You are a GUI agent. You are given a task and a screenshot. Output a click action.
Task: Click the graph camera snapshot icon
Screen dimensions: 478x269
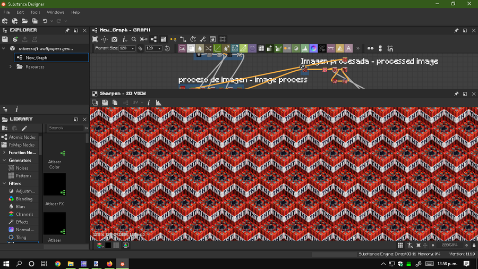tap(114, 39)
